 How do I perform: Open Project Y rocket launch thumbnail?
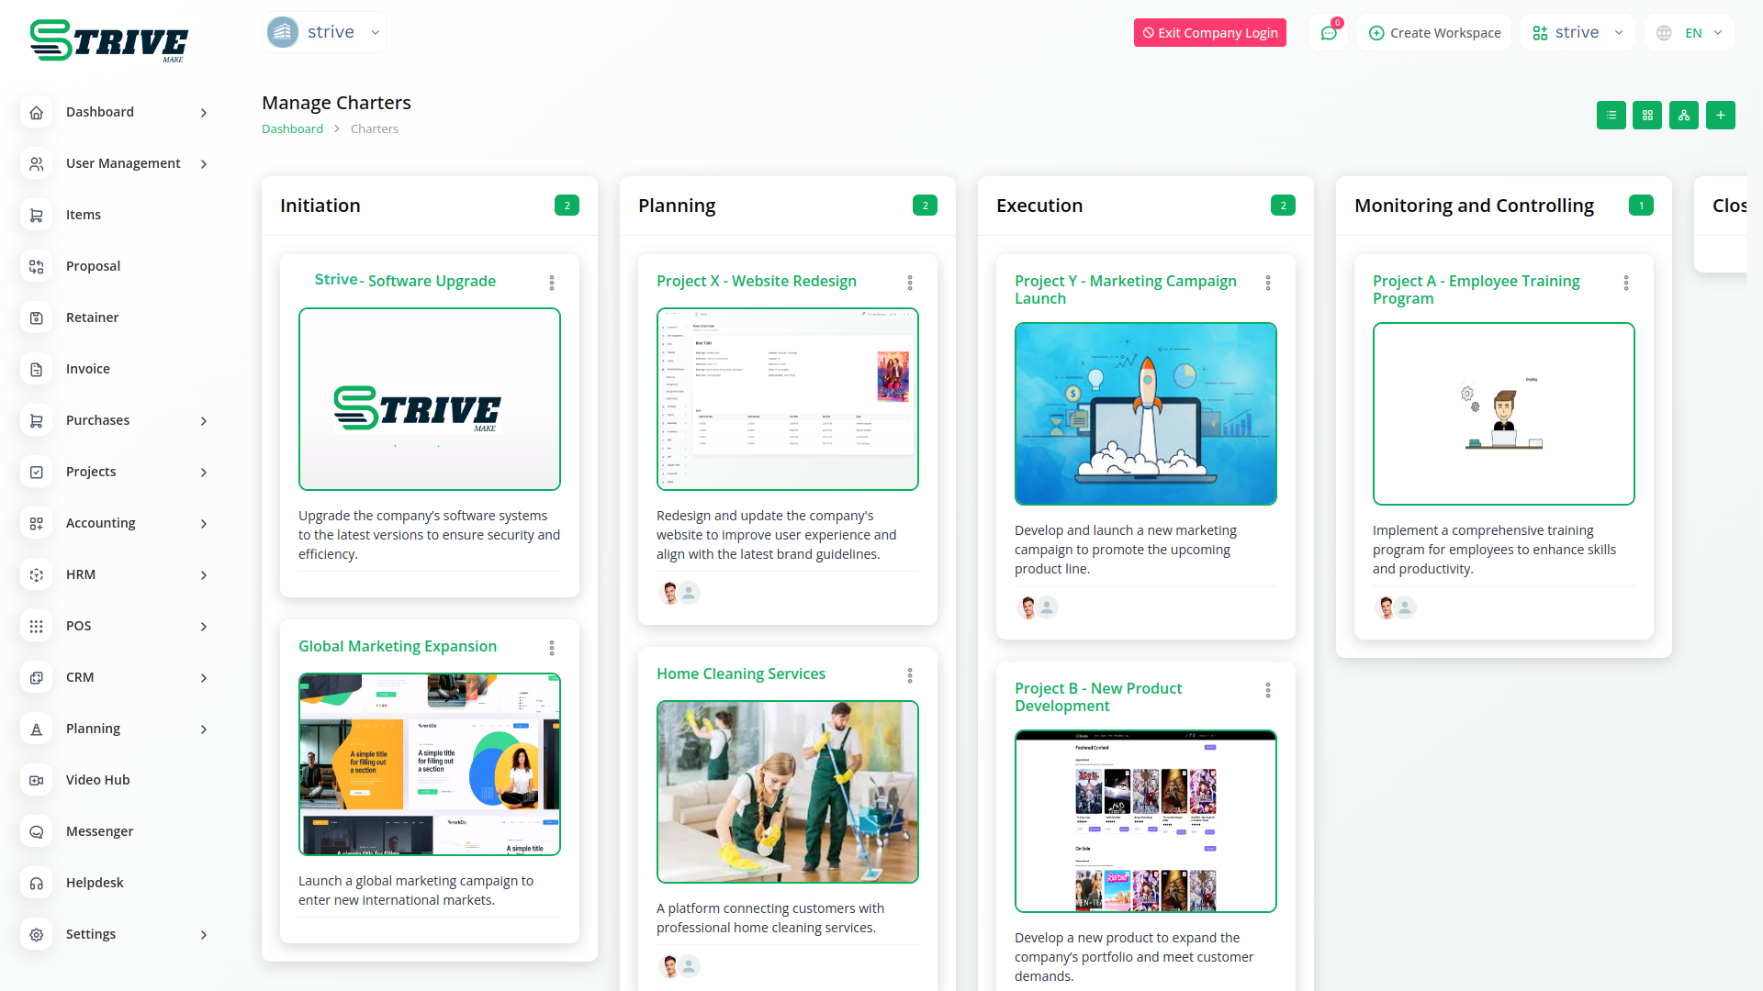pos(1145,414)
